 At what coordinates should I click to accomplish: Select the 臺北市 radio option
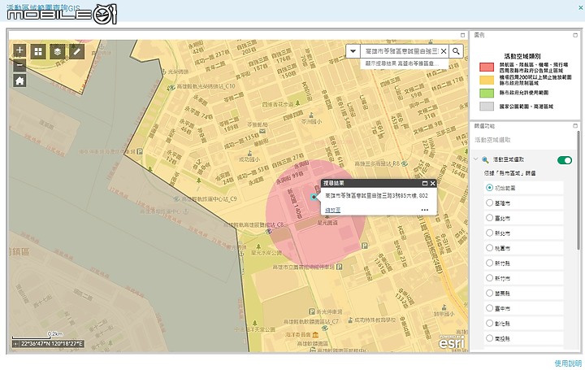pyautogui.click(x=489, y=218)
